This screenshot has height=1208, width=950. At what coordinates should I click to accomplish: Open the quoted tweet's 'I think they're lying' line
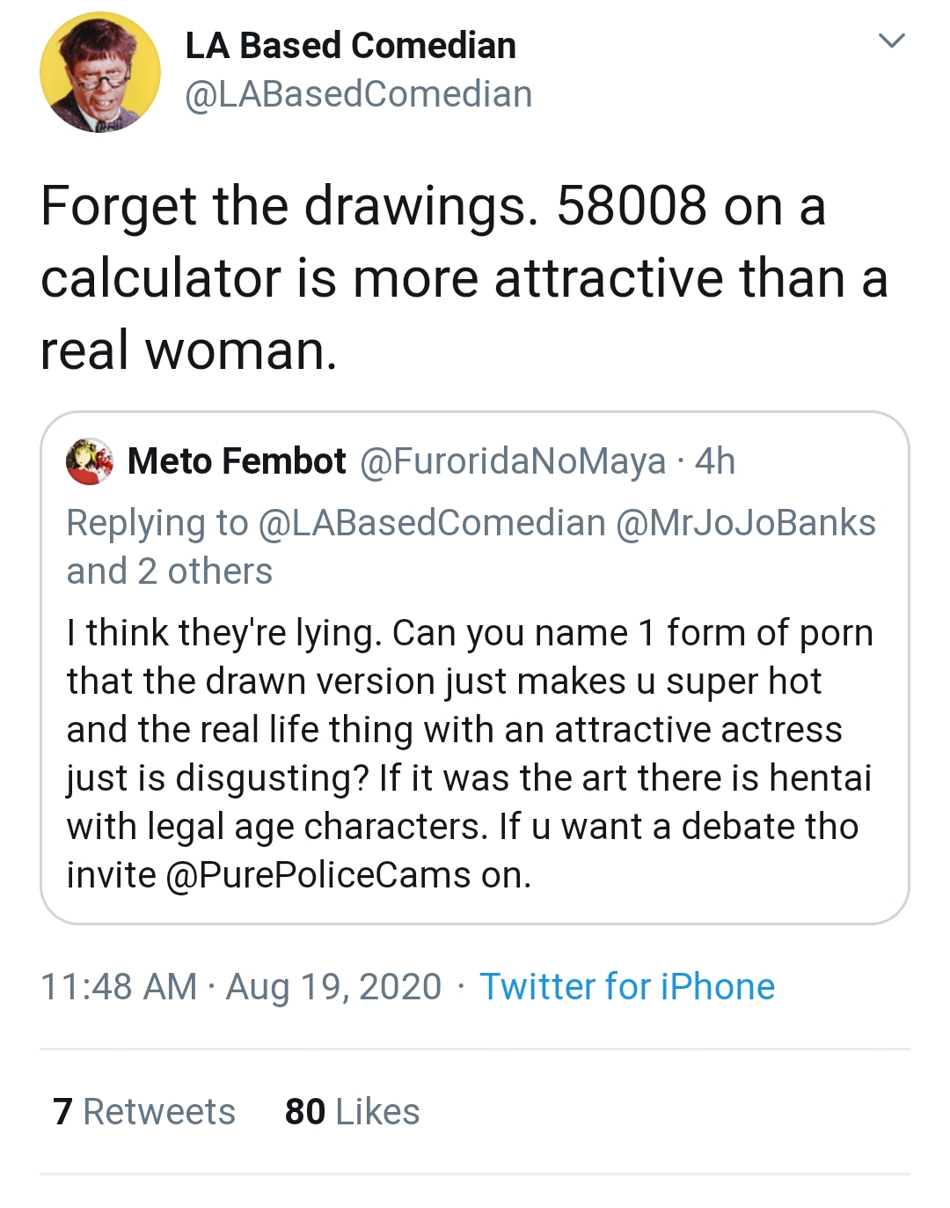pos(470,633)
